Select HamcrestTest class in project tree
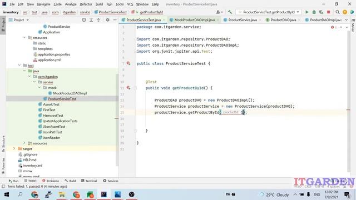Image resolution: width=356 pixels, height=200 pixels. click(53, 116)
